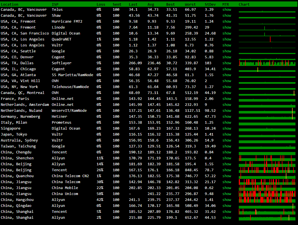Screen dimensions: 298x225
Task: Show MTR for Vancouver Telus row
Action: (227, 10)
